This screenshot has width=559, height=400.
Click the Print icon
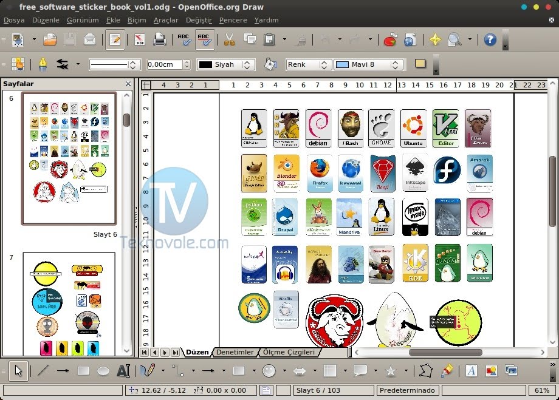159,39
